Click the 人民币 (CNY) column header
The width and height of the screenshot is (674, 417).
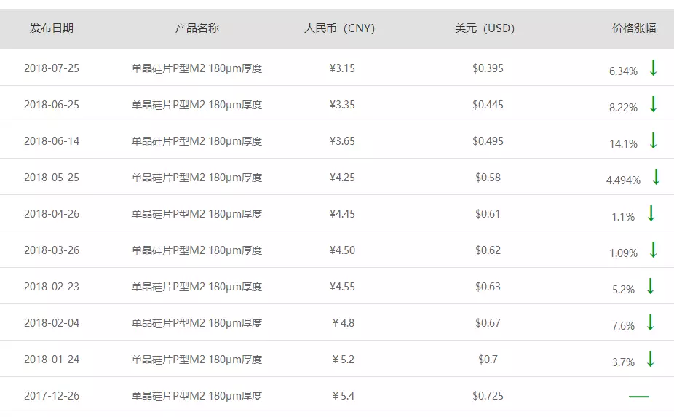[340, 28]
